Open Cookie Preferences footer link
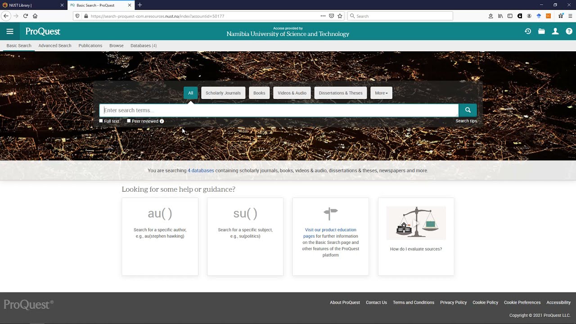576x324 pixels. coord(522,302)
